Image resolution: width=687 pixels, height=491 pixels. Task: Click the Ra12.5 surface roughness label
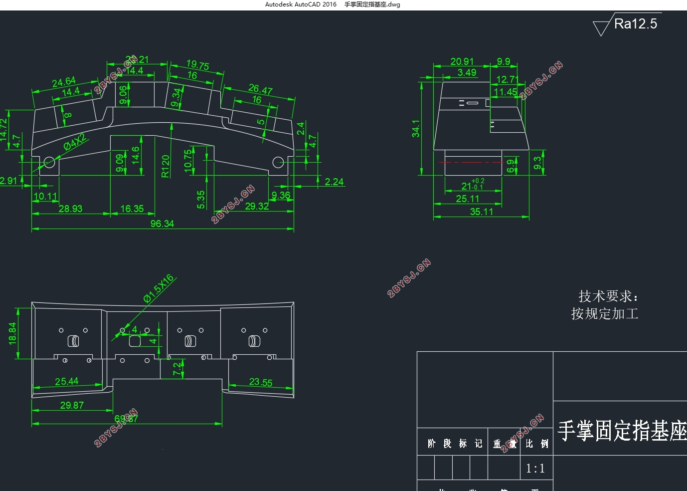[x=635, y=24]
